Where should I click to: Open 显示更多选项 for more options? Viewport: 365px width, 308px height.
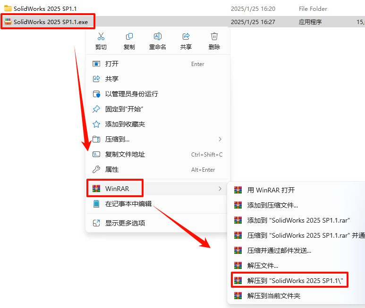158,223
